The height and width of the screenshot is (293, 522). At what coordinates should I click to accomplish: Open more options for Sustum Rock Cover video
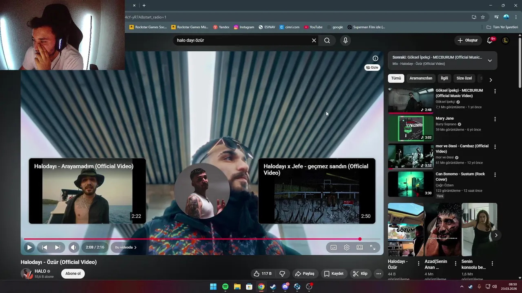pyautogui.click(x=495, y=175)
